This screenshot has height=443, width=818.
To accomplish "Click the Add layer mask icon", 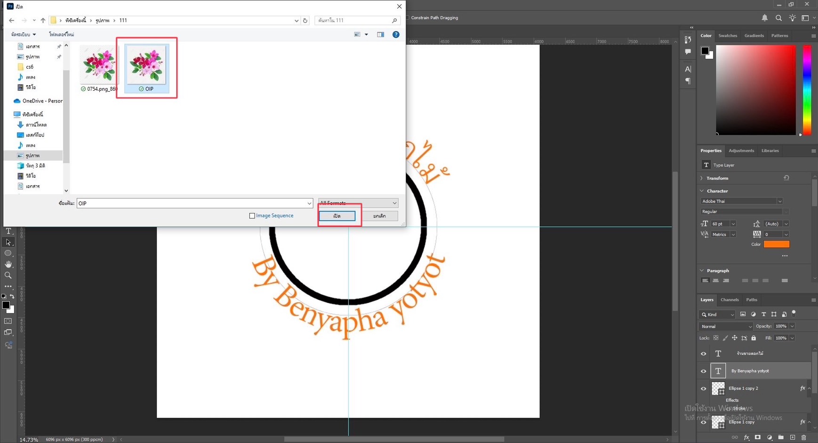I will coord(757,437).
